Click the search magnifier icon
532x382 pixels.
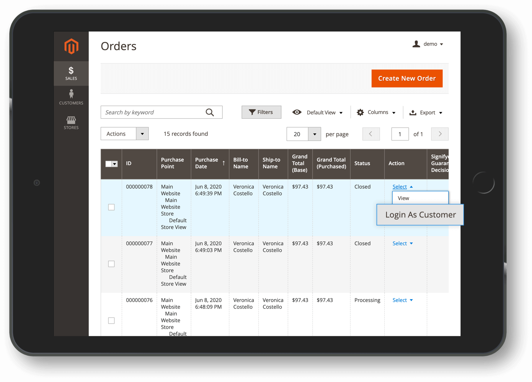(210, 112)
